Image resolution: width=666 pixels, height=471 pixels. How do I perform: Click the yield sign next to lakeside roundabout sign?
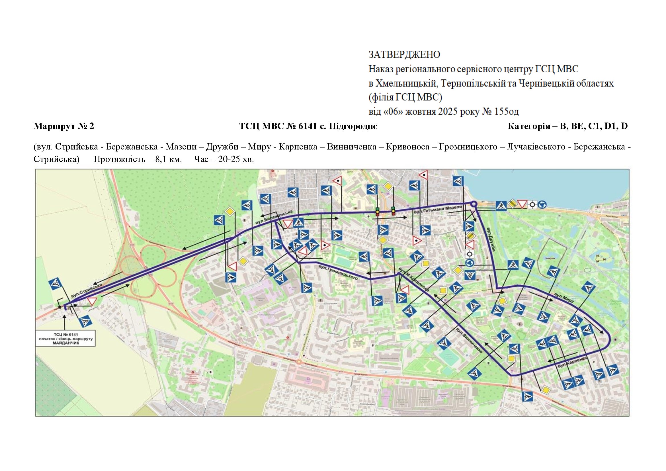[522, 204]
